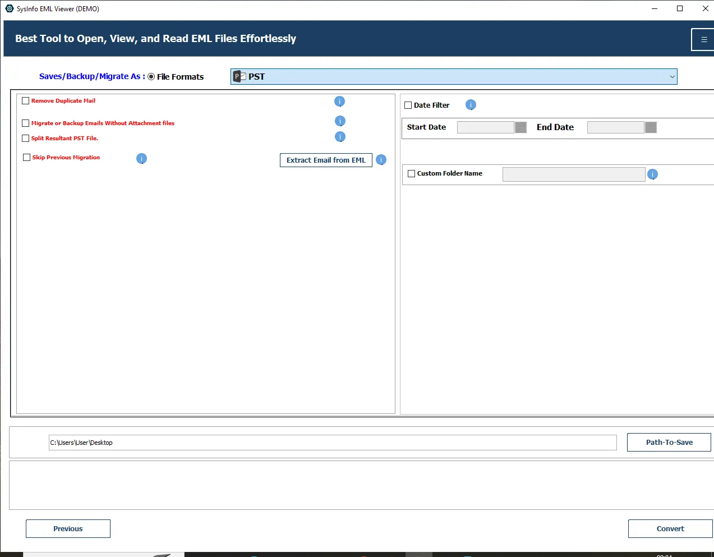Viewport: 714px width, 557px height.
Task: Click the Custom Folder Name text field
Action: pyautogui.click(x=574, y=174)
